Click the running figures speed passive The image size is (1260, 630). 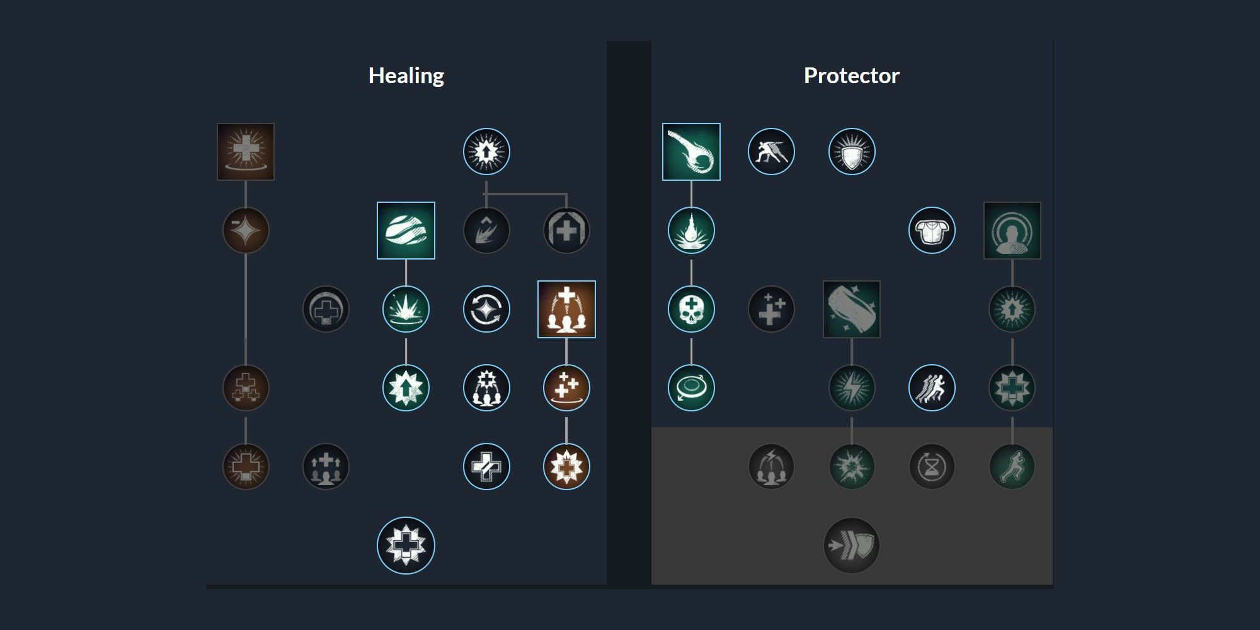click(x=932, y=388)
